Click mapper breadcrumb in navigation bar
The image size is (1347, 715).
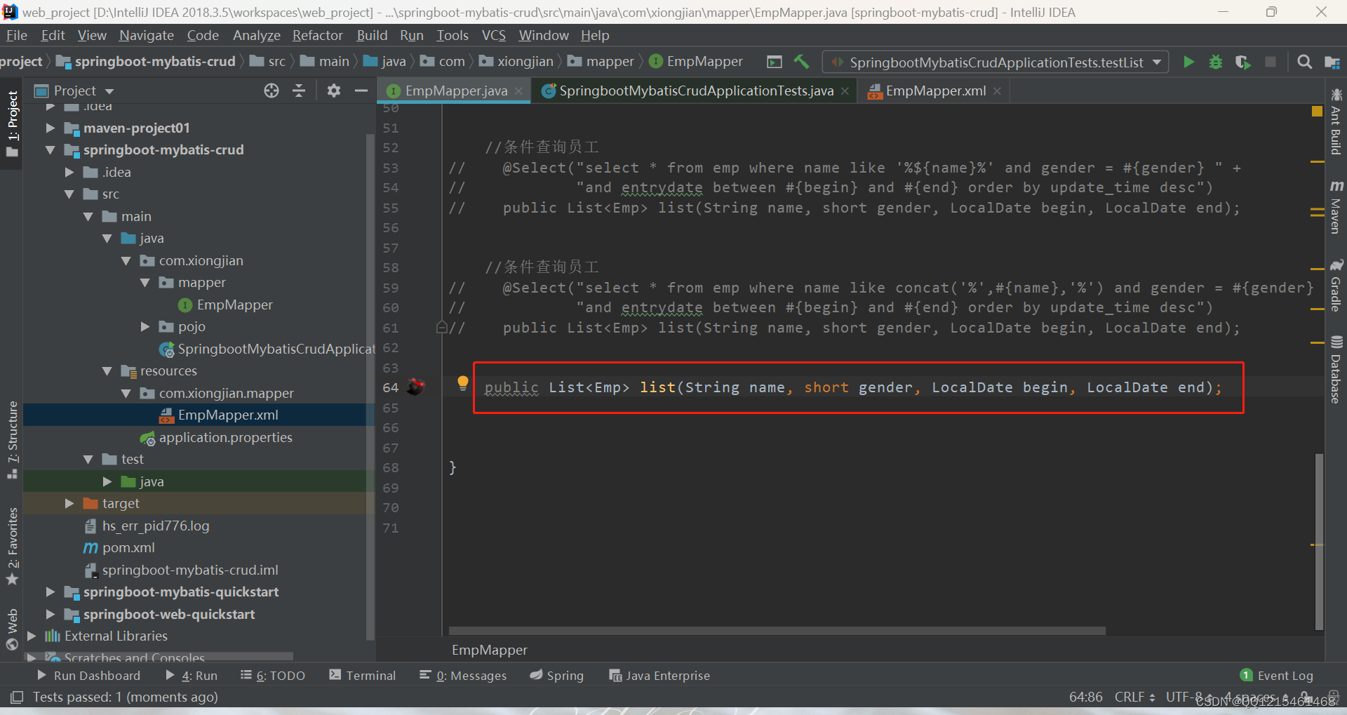coord(601,62)
